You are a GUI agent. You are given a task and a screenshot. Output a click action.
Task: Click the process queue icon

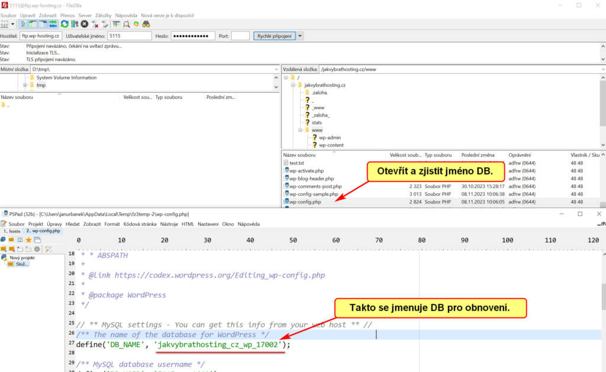[x=75, y=24]
